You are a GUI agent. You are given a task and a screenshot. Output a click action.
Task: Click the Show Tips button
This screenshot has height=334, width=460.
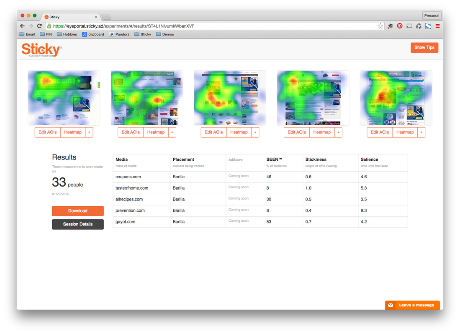coord(424,48)
